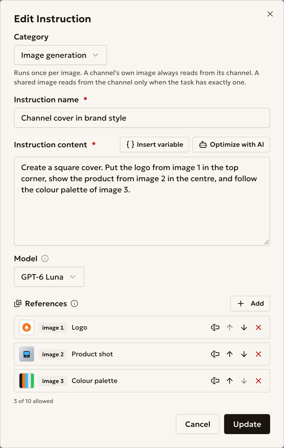This screenshot has width=284, height=448.
Task: Move Product shot reference up
Action: point(230,354)
